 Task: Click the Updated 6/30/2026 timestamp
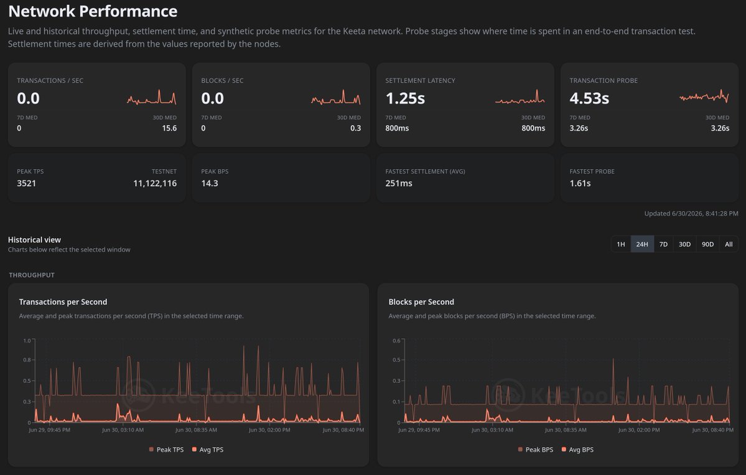(691, 213)
